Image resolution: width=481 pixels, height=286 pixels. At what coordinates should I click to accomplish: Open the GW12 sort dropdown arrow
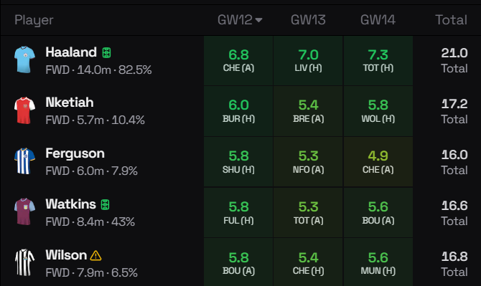tap(258, 20)
